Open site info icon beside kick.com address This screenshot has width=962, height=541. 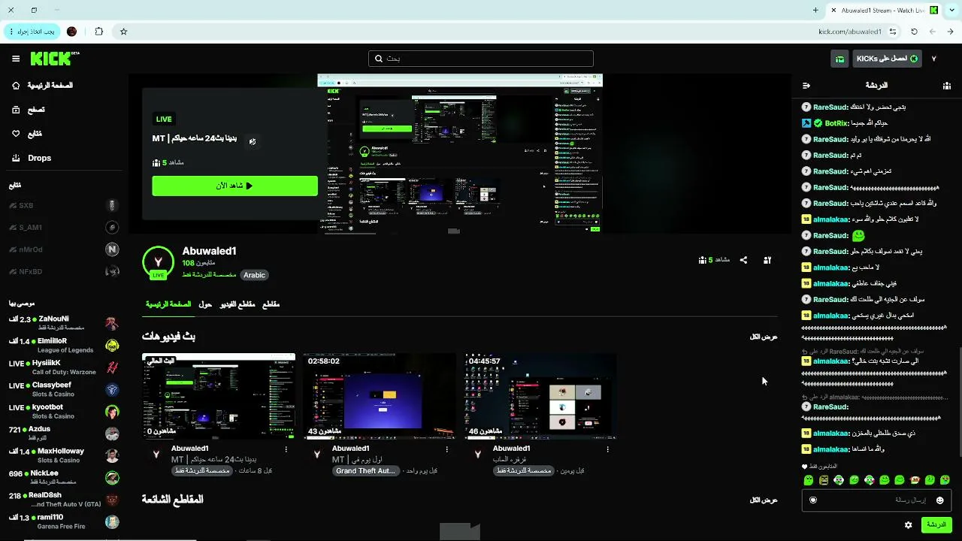[x=893, y=32]
